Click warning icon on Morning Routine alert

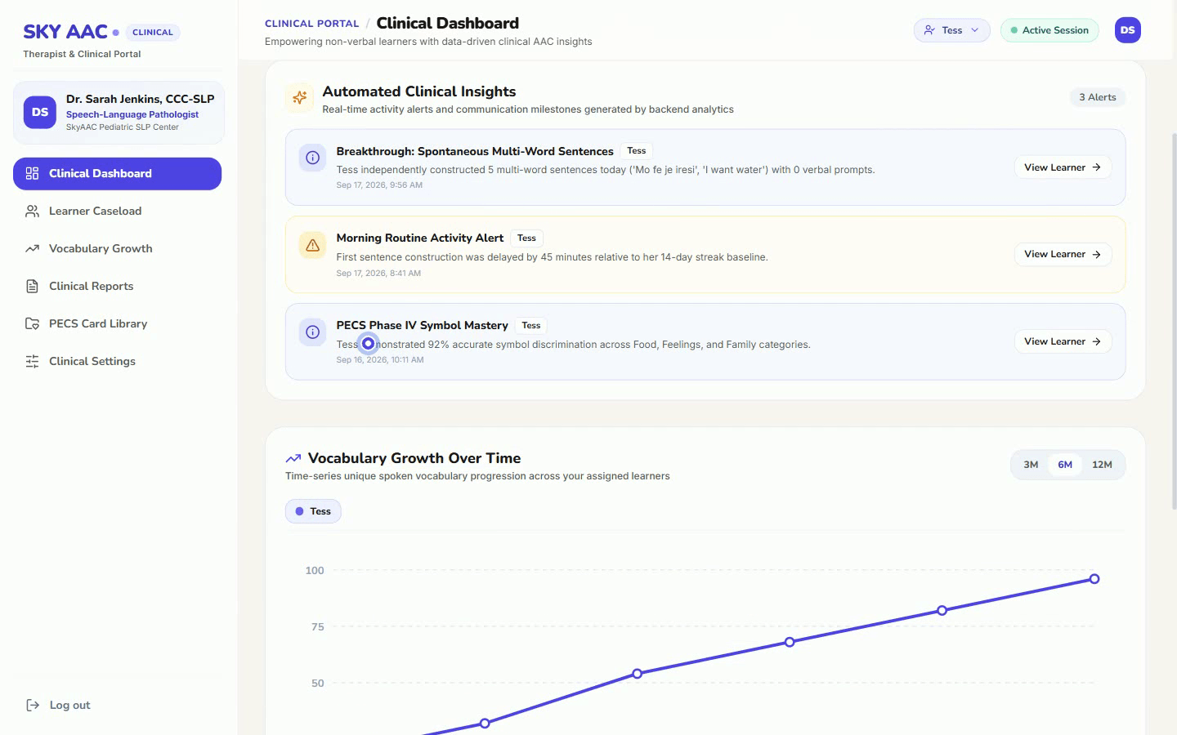click(312, 245)
